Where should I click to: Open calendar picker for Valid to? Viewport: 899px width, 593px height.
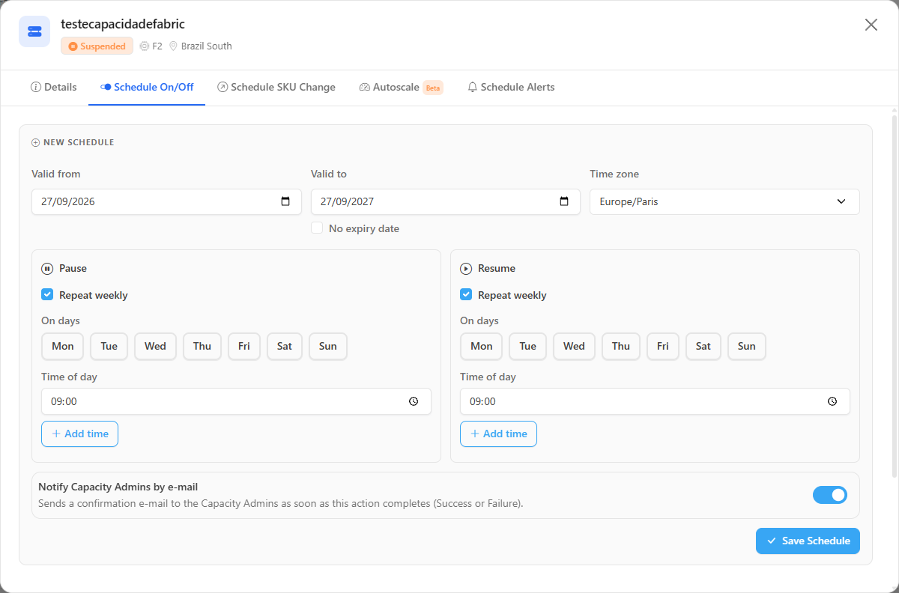tap(564, 201)
